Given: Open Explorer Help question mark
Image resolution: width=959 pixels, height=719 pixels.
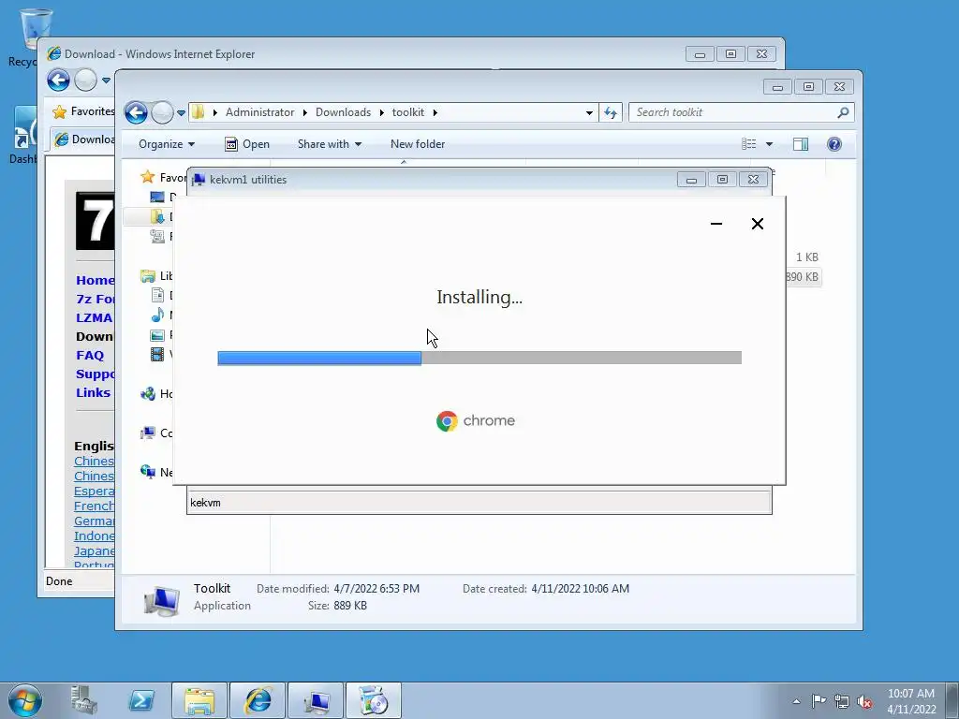Looking at the screenshot, I should 834,144.
